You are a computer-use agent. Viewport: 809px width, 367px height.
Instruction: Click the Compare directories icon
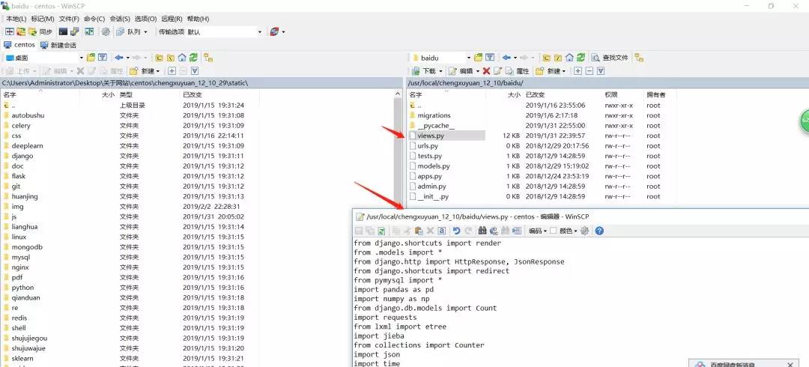(x=10, y=31)
